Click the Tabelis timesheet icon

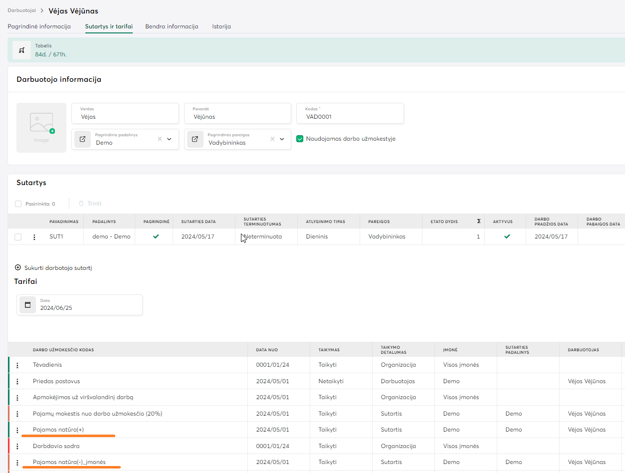[x=21, y=50]
